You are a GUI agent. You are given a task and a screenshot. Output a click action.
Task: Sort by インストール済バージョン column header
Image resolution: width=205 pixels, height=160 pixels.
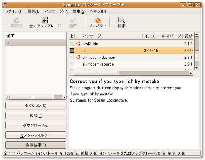pos(162,36)
